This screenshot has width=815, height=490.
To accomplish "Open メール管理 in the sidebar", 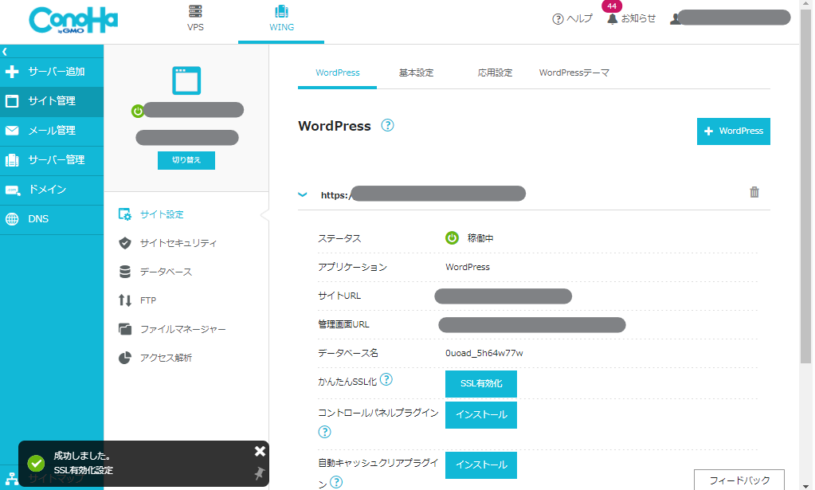I will tap(52, 131).
